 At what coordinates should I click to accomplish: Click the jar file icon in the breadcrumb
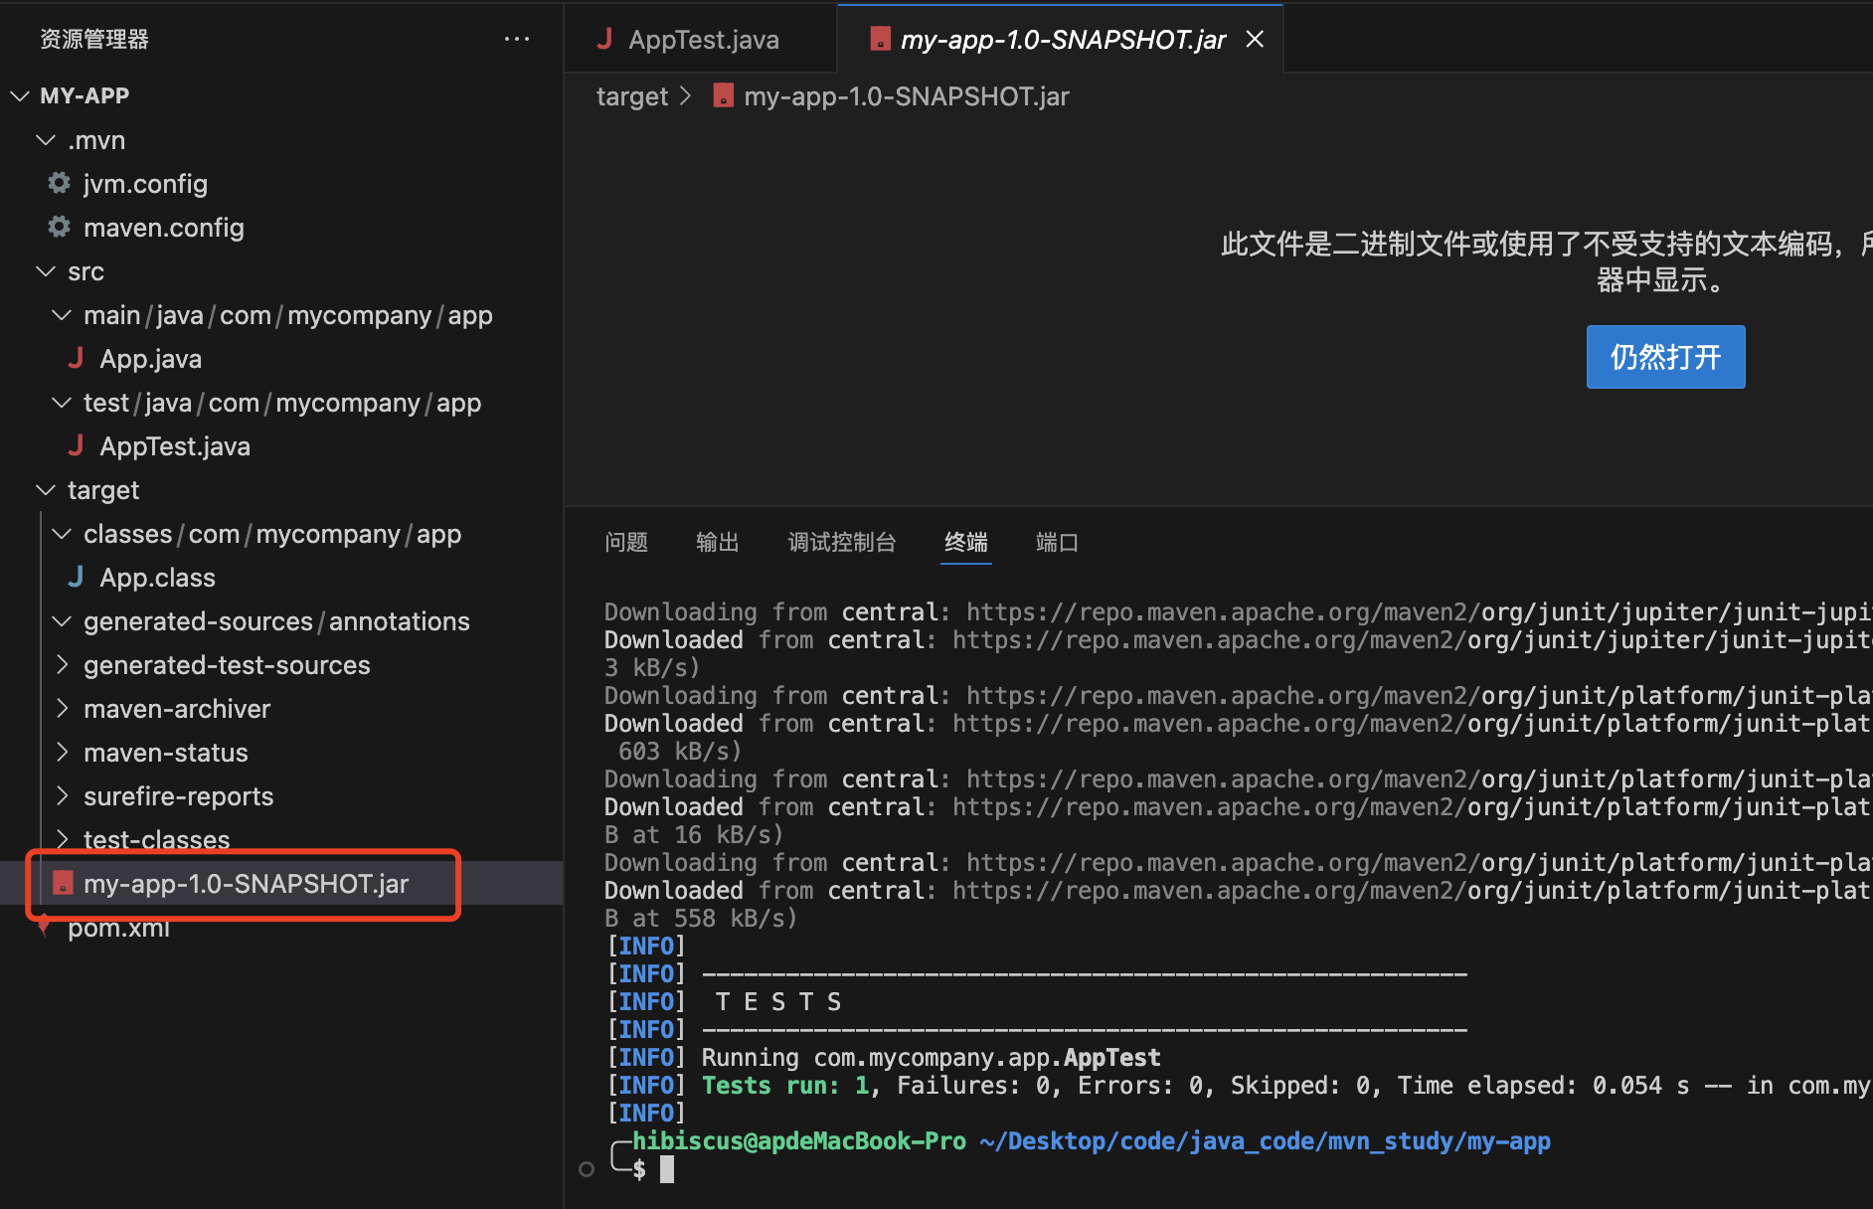coord(724,96)
